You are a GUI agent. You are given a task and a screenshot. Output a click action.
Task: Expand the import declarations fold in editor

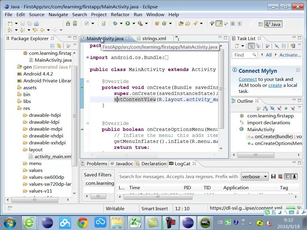pos(88,57)
